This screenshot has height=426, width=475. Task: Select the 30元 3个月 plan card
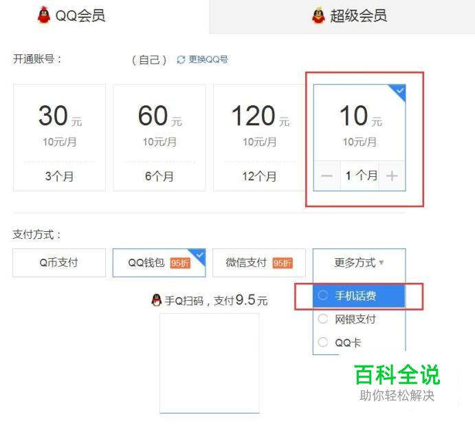coord(59,138)
